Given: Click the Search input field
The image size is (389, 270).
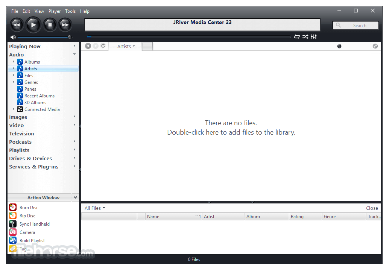Looking at the screenshot, I should click(356, 25).
